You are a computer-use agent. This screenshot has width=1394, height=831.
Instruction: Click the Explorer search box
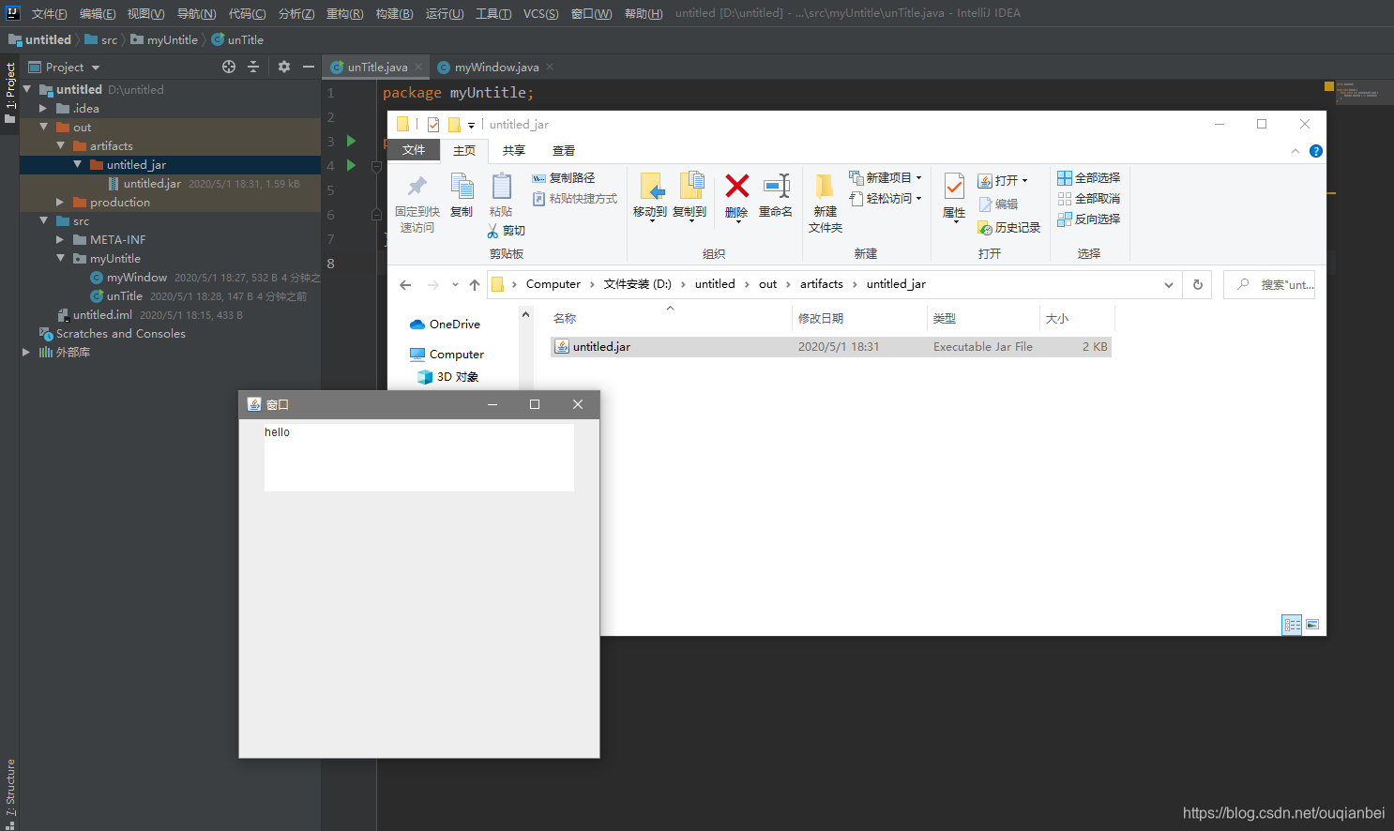click(1269, 285)
